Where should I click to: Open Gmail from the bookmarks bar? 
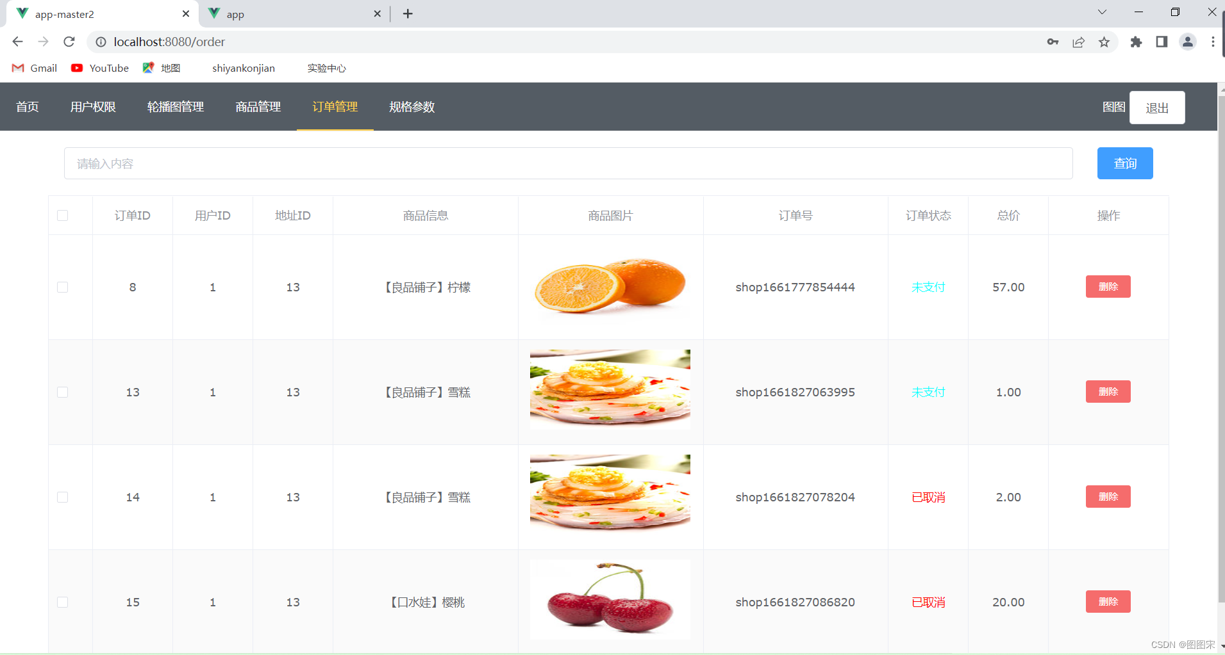pos(33,68)
